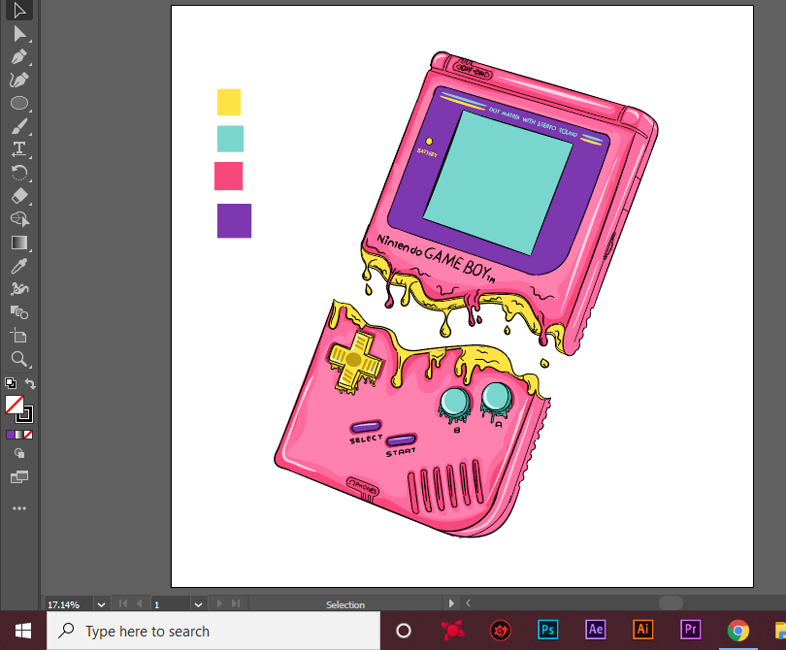This screenshot has width=786, height=650.
Task: Select the Rotate tool
Action: click(19, 173)
